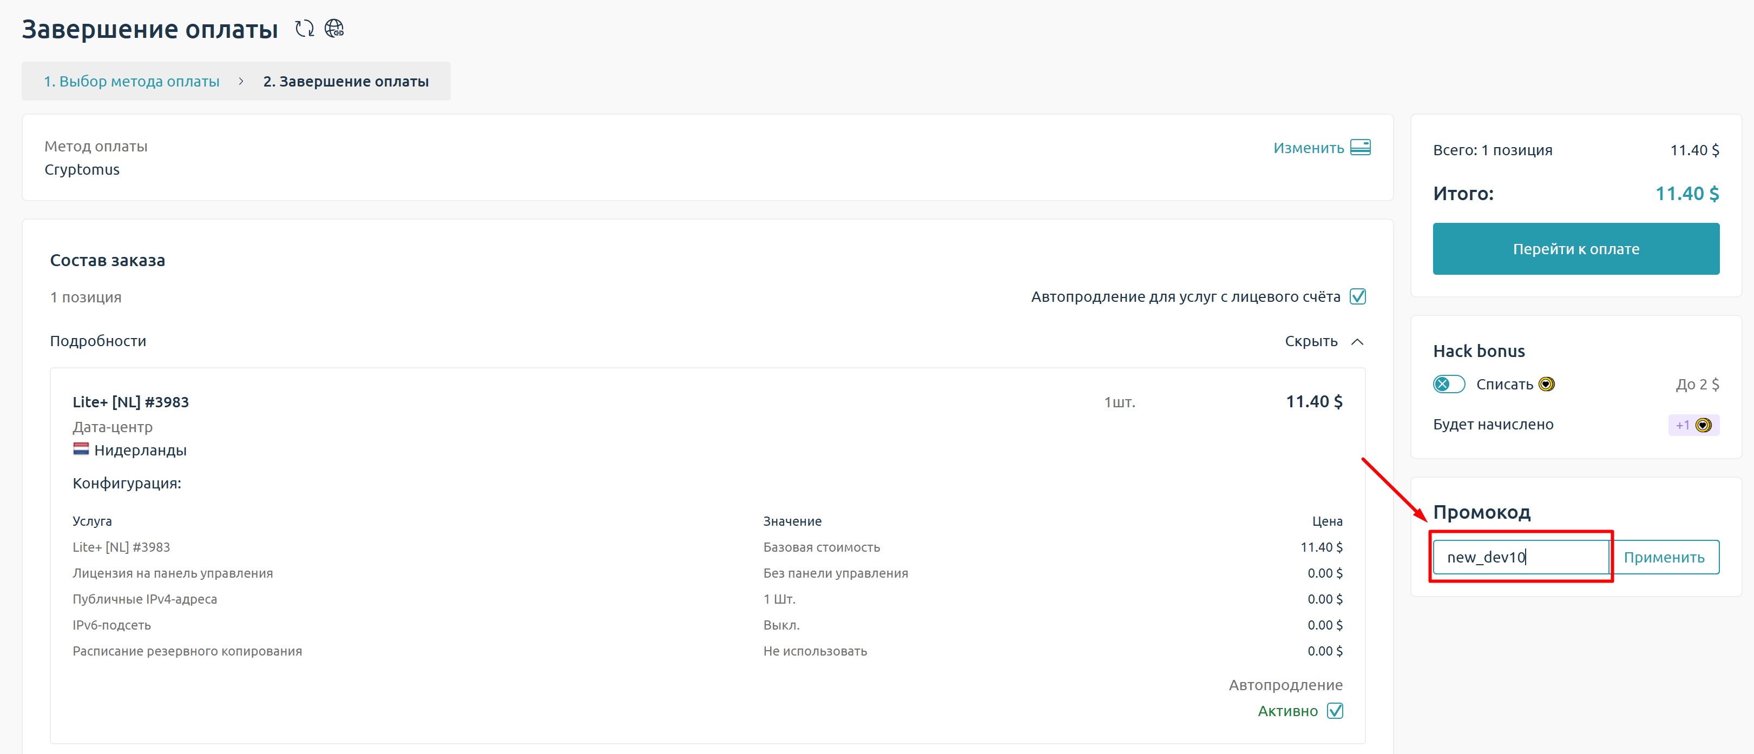
Task: Click Изменить payment method link
Action: tap(1309, 148)
